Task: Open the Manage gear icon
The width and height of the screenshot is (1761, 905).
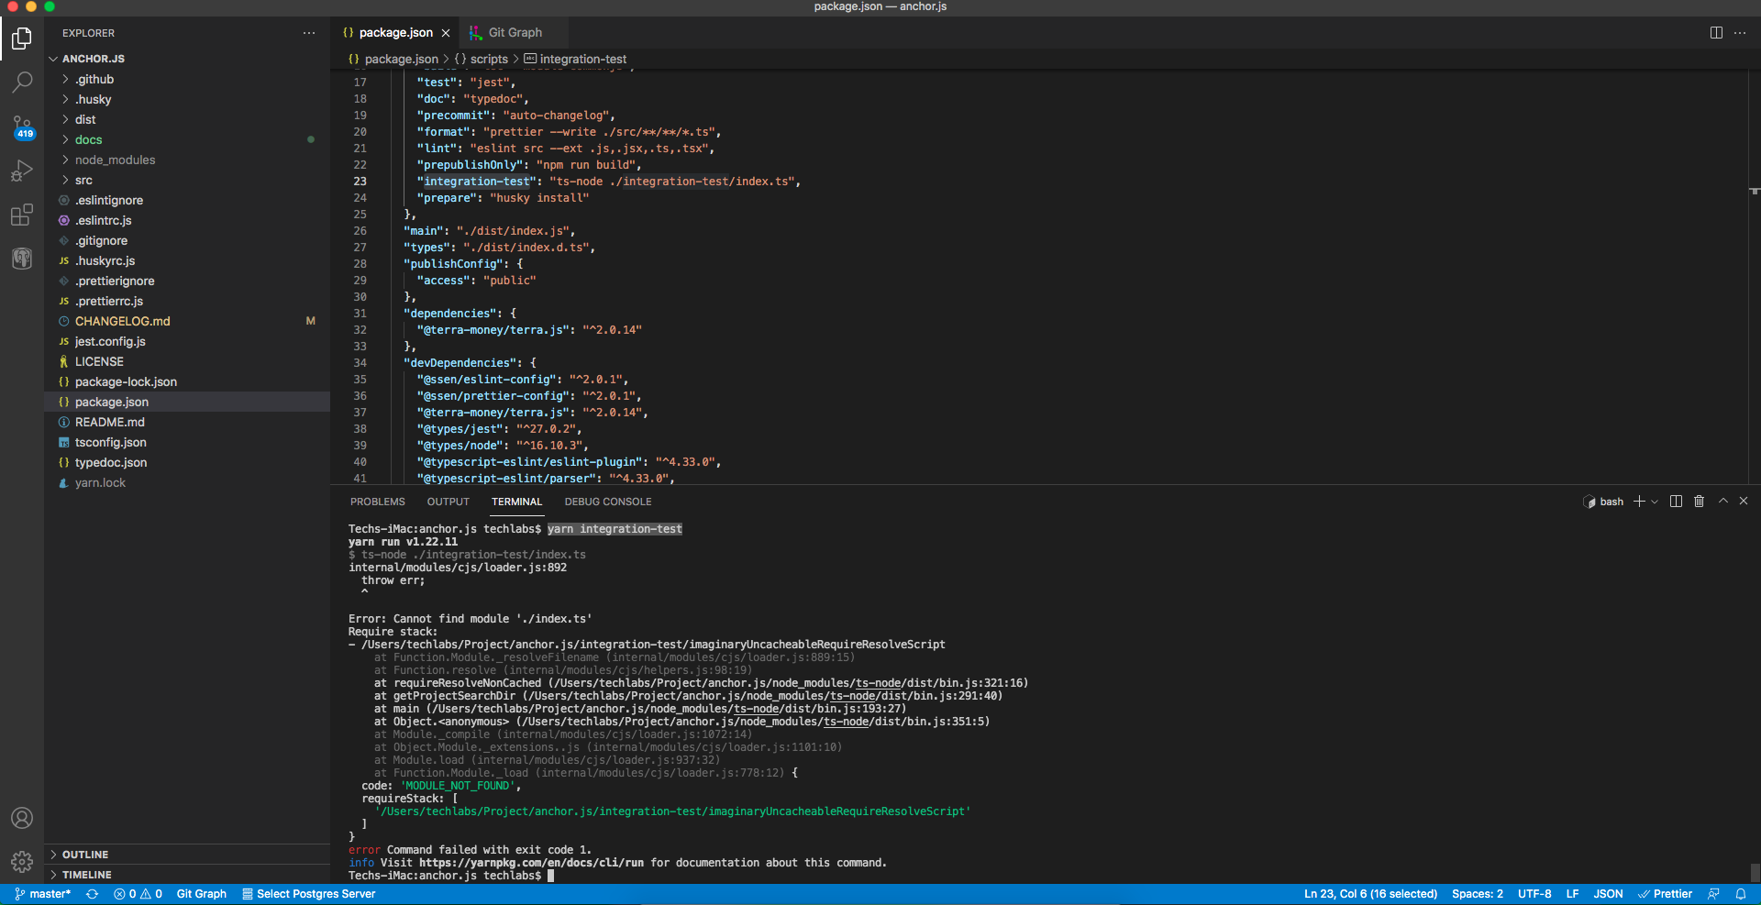Action: coord(22,862)
